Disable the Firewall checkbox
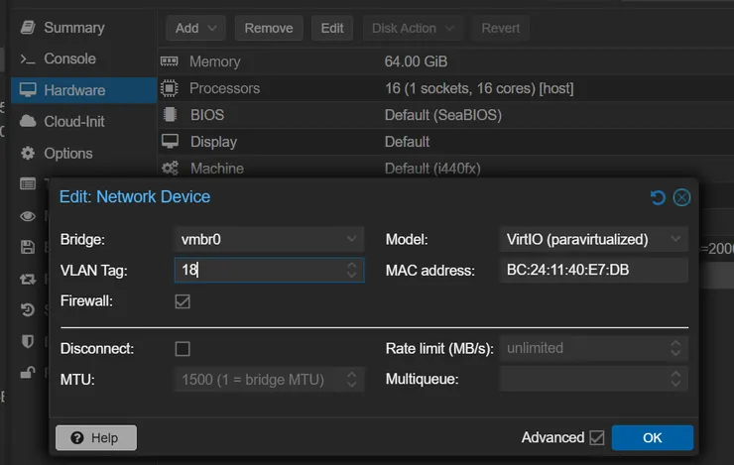Image resolution: width=734 pixels, height=465 pixels. click(x=183, y=301)
